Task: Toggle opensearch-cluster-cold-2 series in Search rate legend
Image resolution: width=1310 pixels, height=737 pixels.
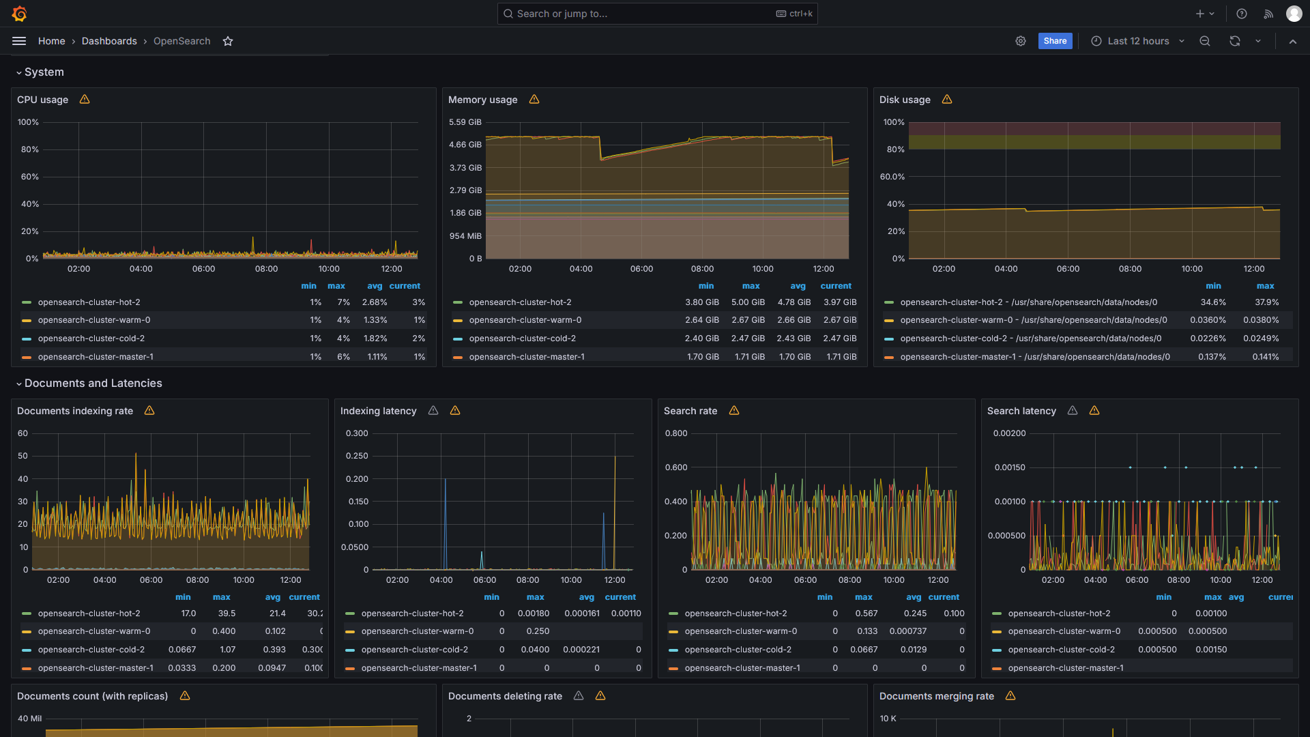Action: pyautogui.click(x=738, y=650)
